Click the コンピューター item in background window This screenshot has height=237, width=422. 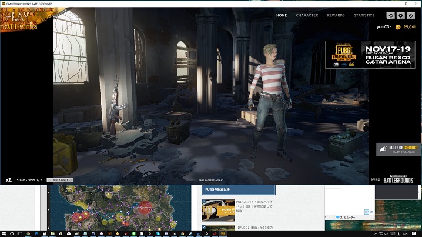coord(345,217)
